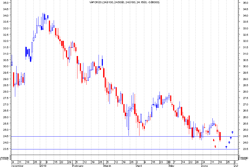Click 24.5 on the left price axis
The image size is (249, 167).
coord(6,136)
